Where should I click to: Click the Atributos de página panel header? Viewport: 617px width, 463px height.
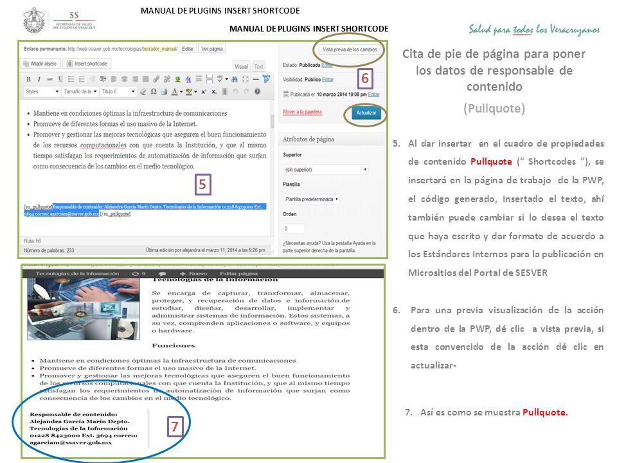tap(332, 139)
